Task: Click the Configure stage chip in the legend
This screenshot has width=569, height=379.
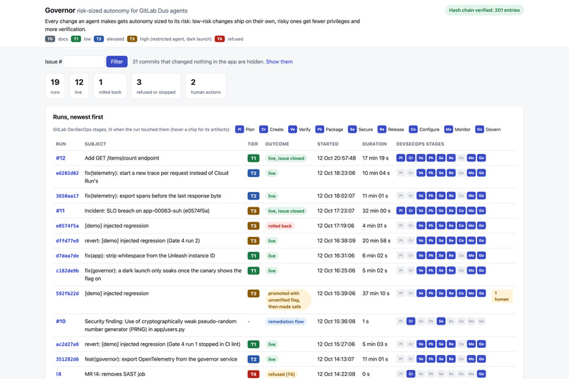Action: click(x=413, y=129)
